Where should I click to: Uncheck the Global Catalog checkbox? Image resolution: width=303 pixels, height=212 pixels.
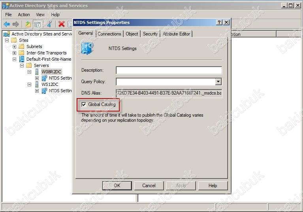point(84,104)
